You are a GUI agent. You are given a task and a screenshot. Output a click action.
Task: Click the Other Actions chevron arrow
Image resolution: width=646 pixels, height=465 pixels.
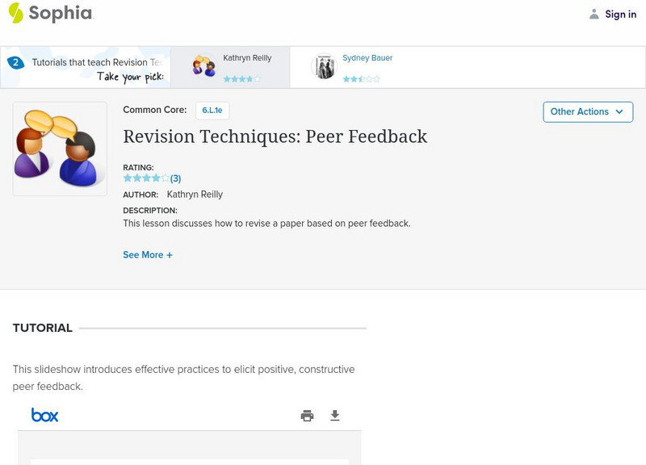(619, 111)
